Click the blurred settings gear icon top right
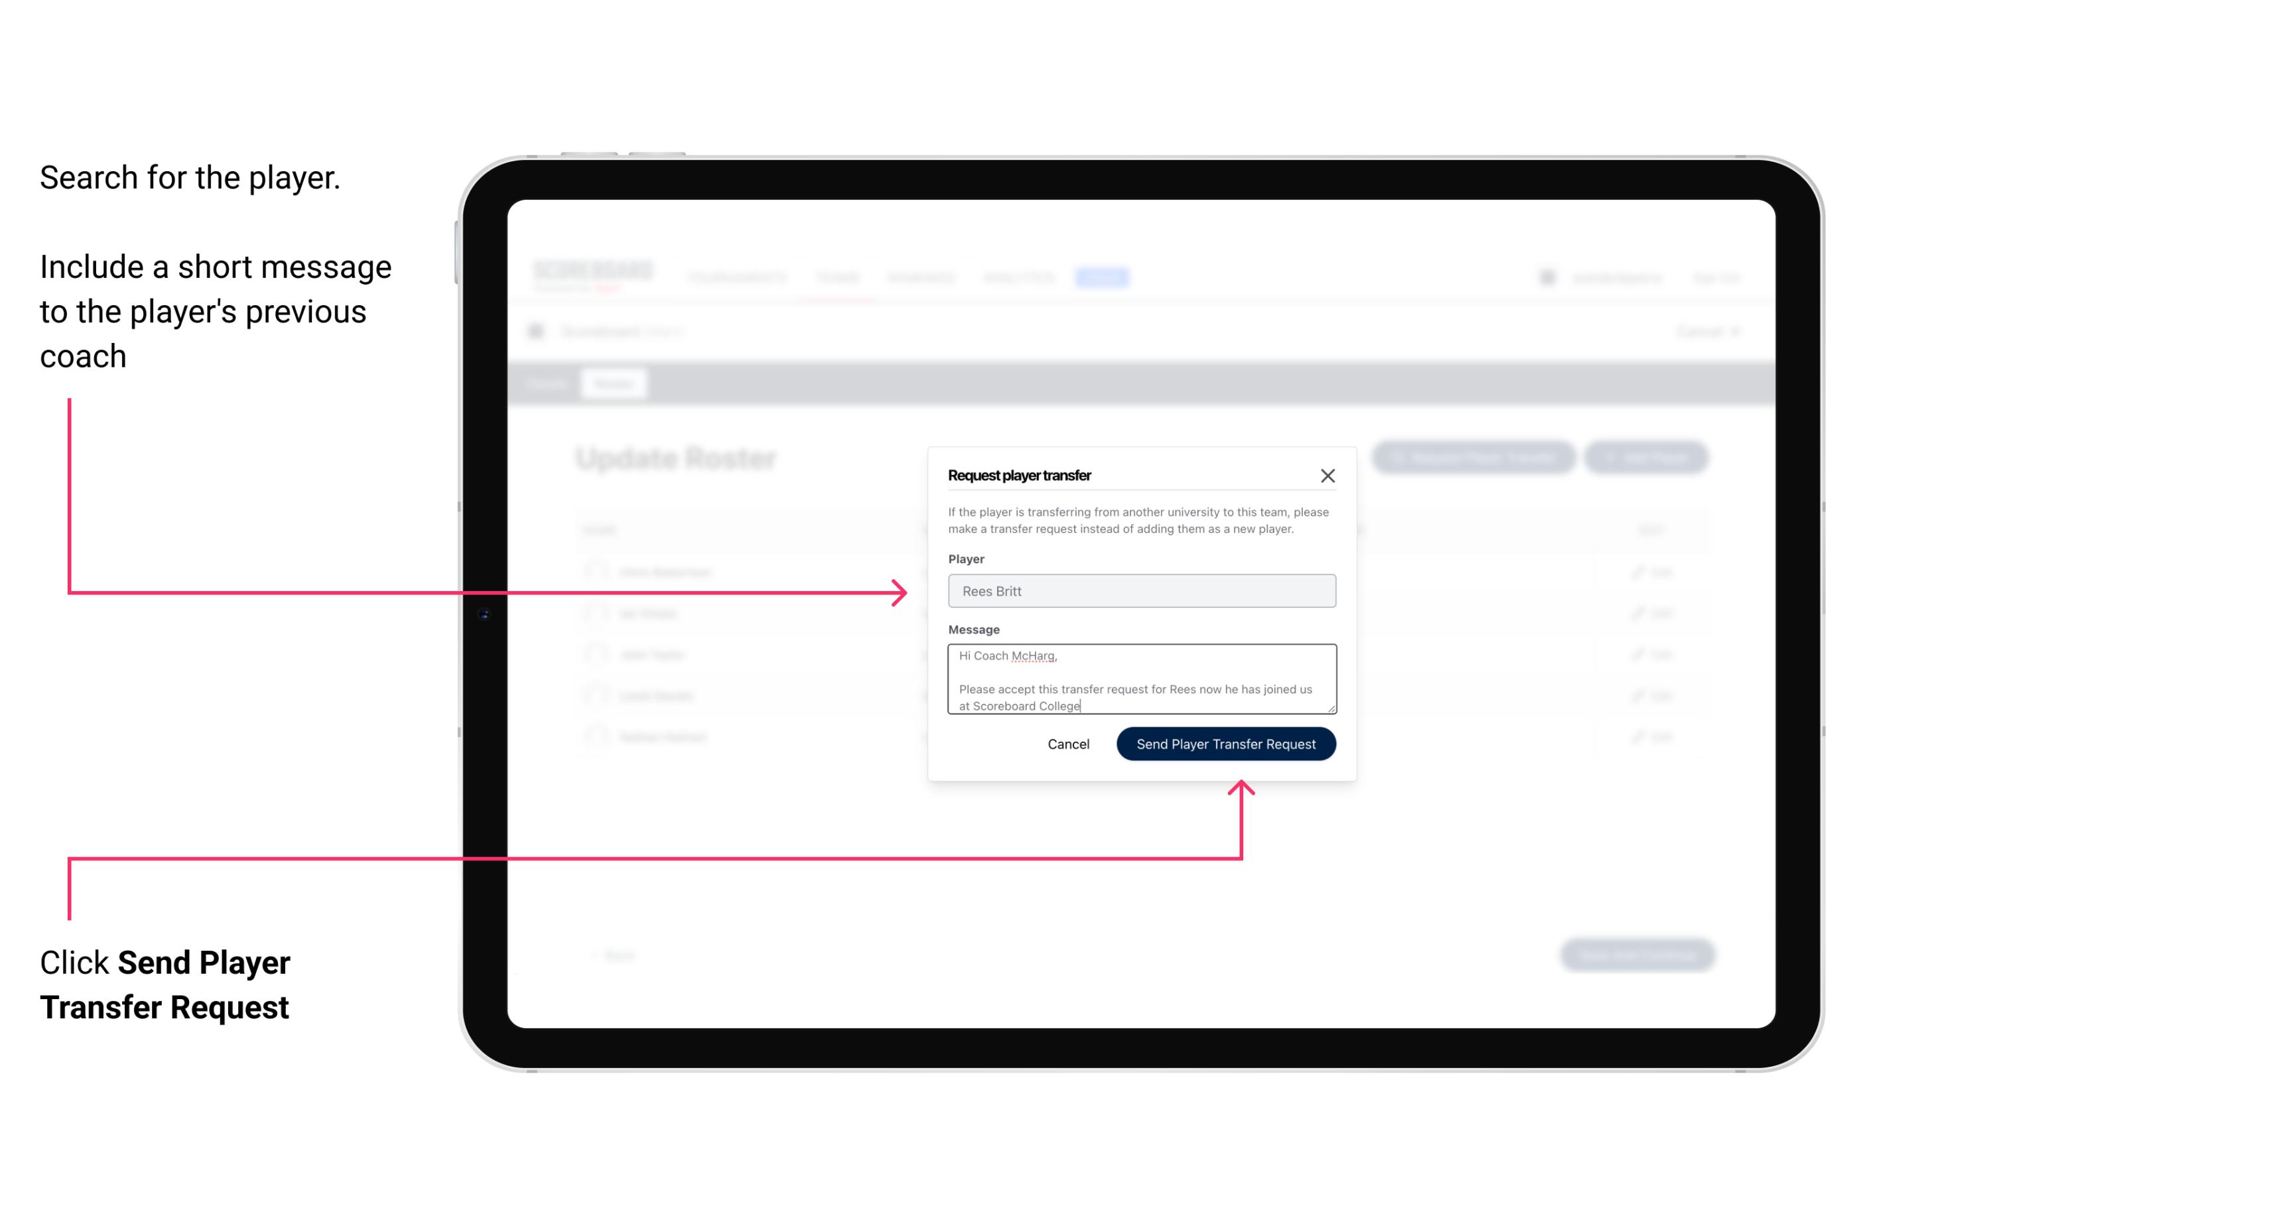Image resolution: width=2282 pixels, height=1228 pixels. [1547, 277]
